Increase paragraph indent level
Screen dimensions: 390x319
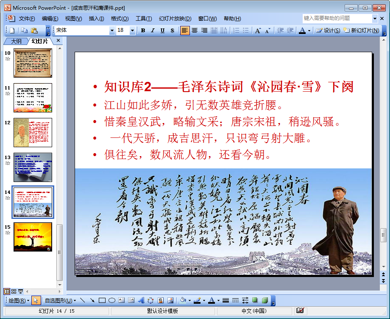pyautogui.click(x=290, y=31)
